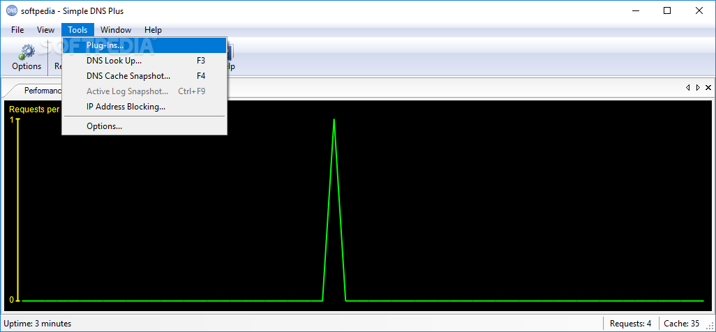Click the Simple DNS Plus title bar icon
This screenshot has width=716, height=332.
pos(11,11)
